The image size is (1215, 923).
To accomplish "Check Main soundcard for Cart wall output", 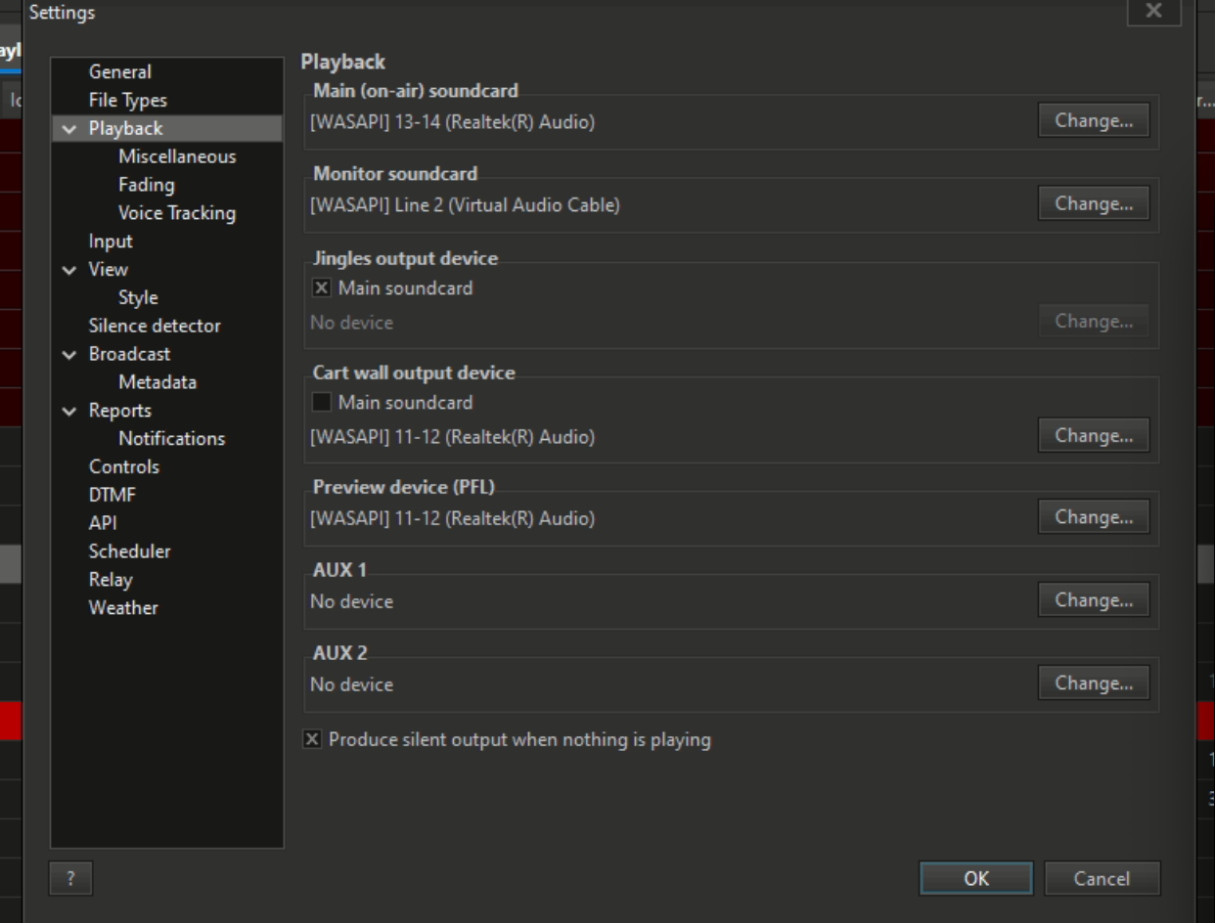I will pyautogui.click(x=320, y=402).
